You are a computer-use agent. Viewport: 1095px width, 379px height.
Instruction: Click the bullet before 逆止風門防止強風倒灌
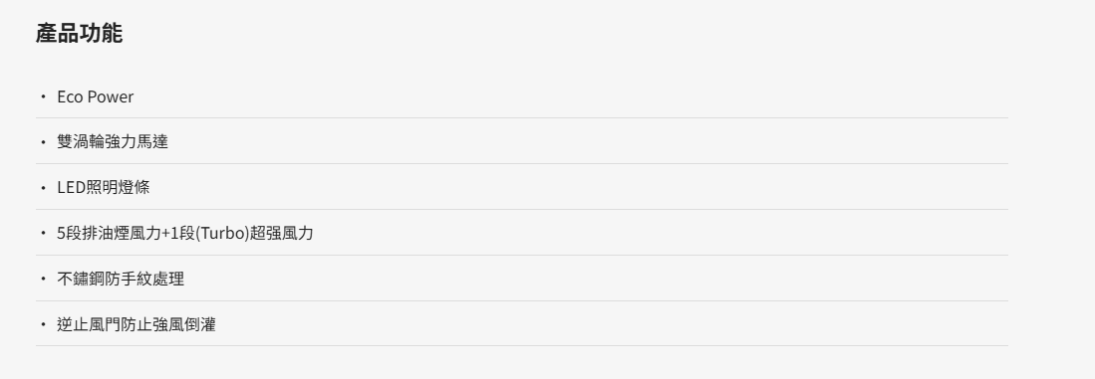[x=43, y=324]
